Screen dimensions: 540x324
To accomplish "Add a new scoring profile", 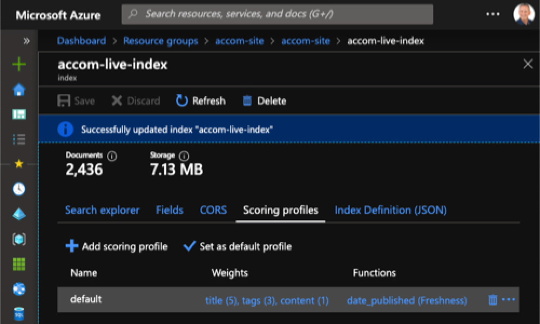I will 117,246.
